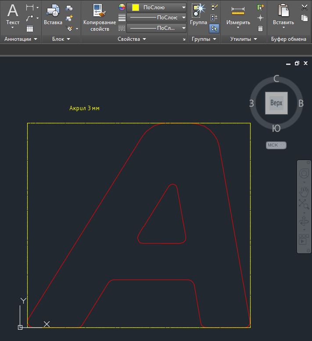
Task: Expand the Аннотации panel
Action: [x=21, y=39]
